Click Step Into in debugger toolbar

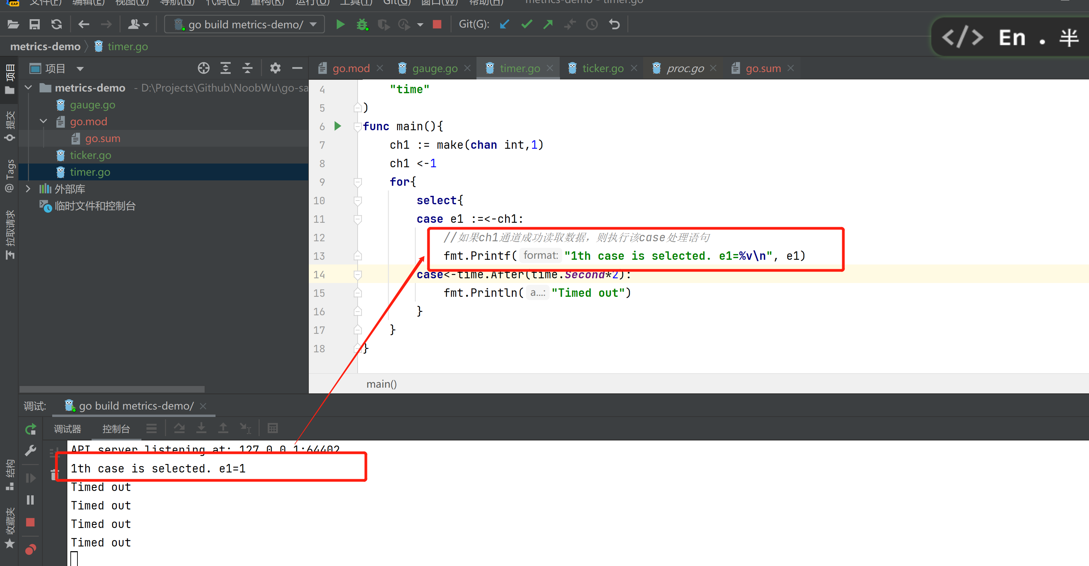tap(201, 428)
